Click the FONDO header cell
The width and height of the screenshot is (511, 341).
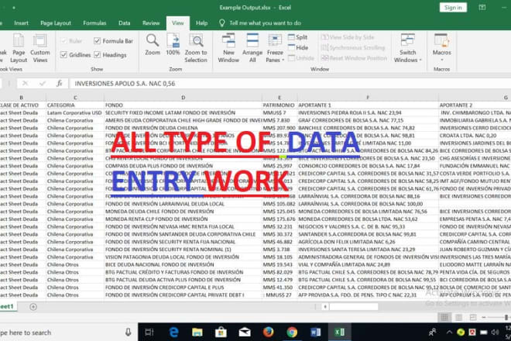183,105
